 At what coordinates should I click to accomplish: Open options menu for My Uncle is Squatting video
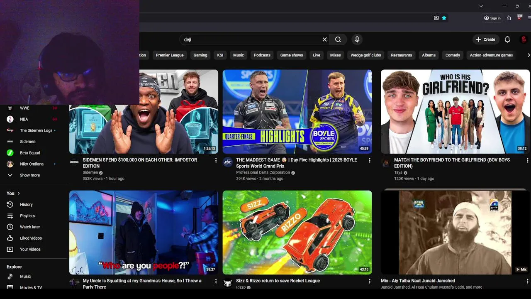click(216, 281)
